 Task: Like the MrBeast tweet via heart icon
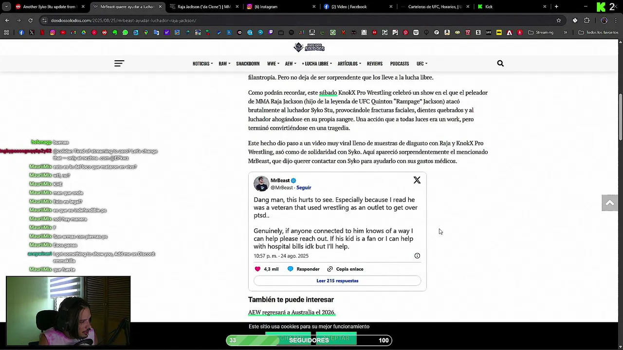[257, 269]
